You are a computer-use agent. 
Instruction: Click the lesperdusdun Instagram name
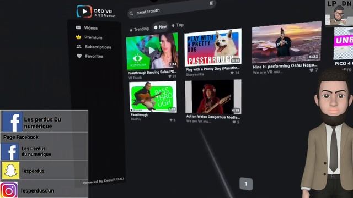[x=38, y=191]
